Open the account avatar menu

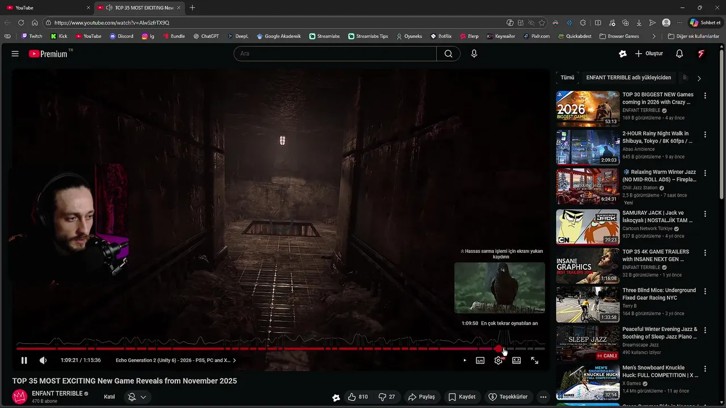coord(701,54)
